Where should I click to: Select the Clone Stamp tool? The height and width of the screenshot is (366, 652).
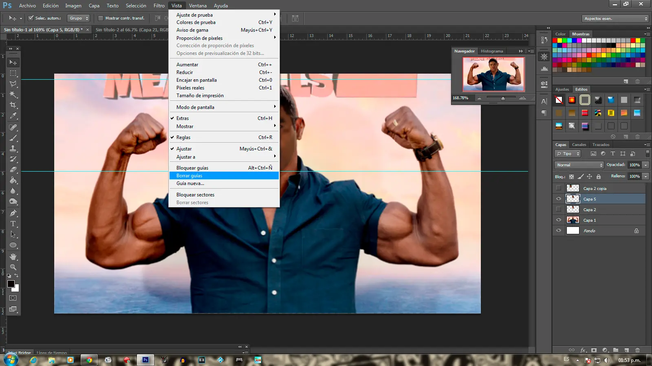pos(13,148)
